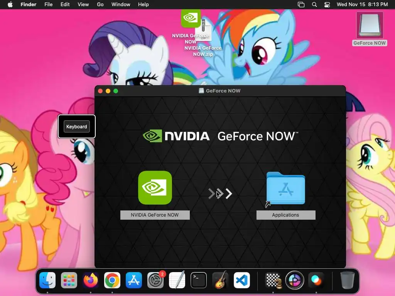Viewport: 395px width, 296px height.
Task: Open Finder from the Dock
Action: pyautogui.click(x=47, y=280)
